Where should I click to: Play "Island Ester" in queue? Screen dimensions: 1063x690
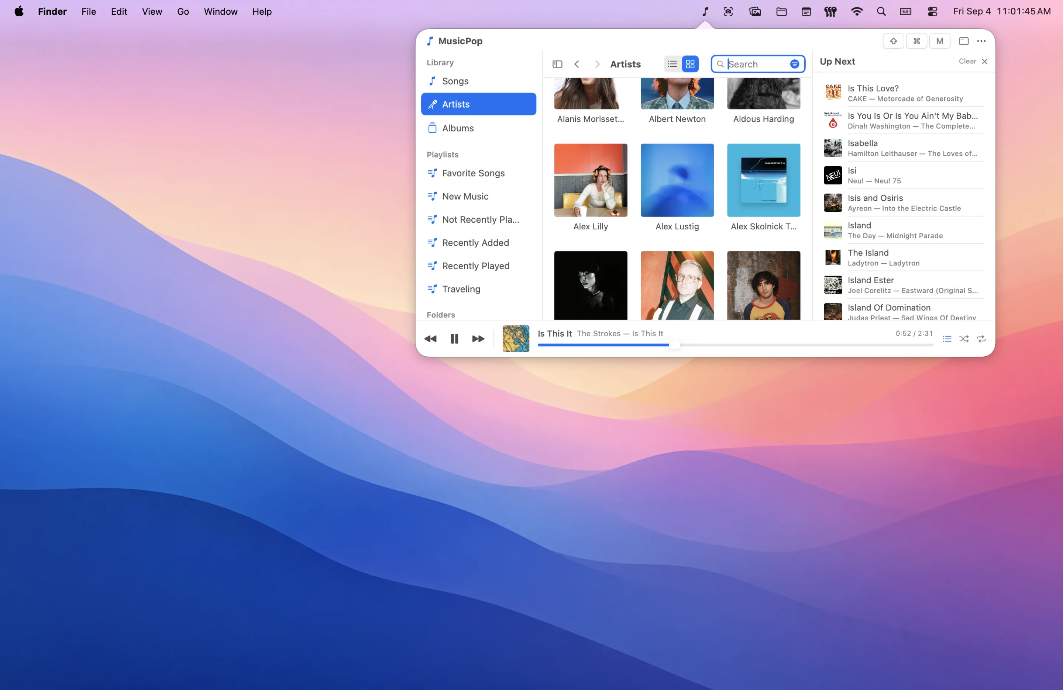[904, 285]
